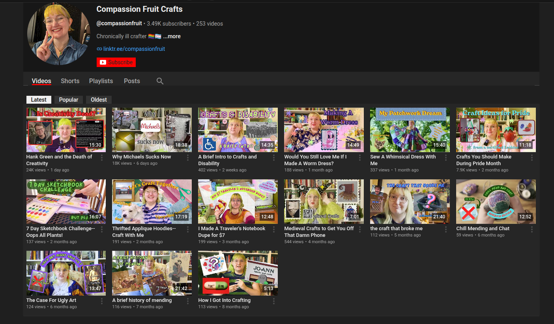
Task: Open '7 Day Sketchbook Challenge' video title
Action: [61, 232]
